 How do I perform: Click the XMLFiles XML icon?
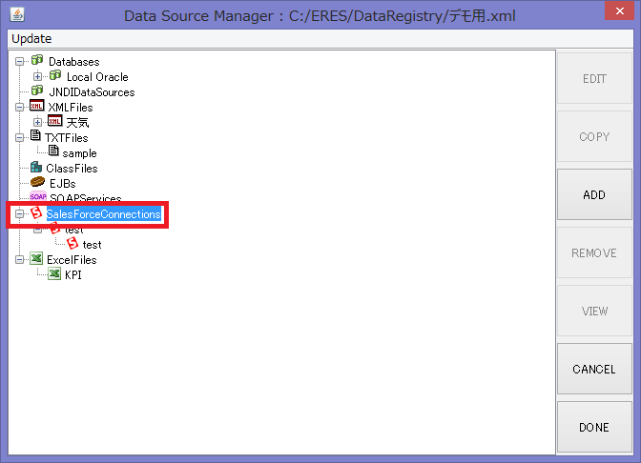pyautogui.click(x=37, y=106)
